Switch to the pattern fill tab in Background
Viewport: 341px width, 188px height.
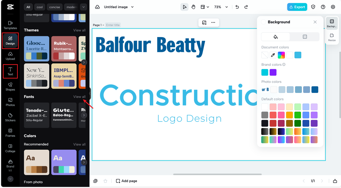[305, 37]
